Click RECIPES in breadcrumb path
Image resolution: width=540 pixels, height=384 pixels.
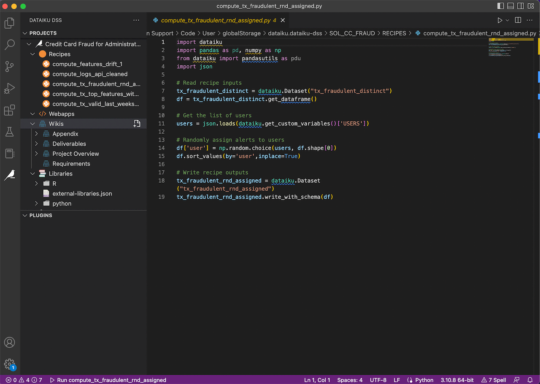394,33
